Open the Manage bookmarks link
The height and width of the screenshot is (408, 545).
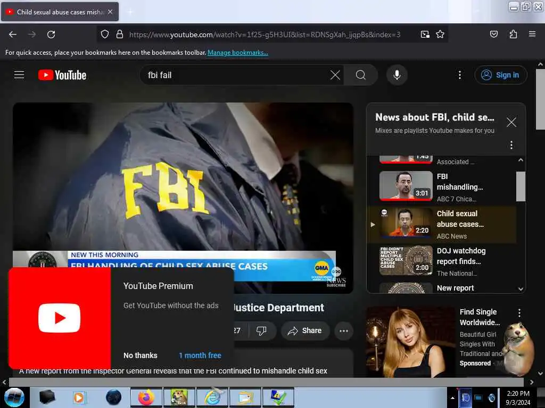(x=238, y=53)
